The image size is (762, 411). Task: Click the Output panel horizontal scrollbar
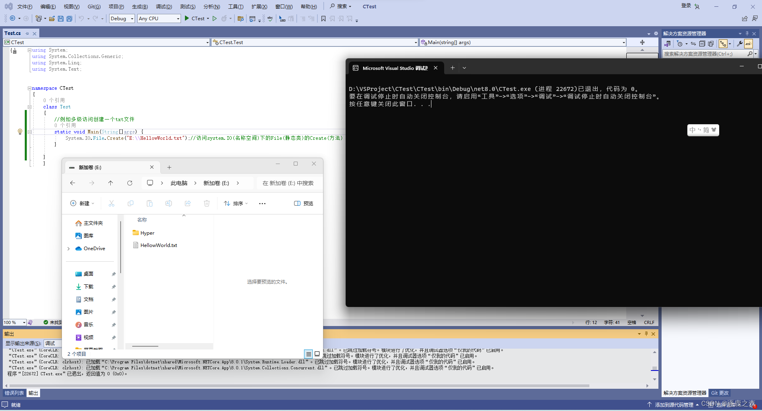pyautogui.click(x=299, y=386)
